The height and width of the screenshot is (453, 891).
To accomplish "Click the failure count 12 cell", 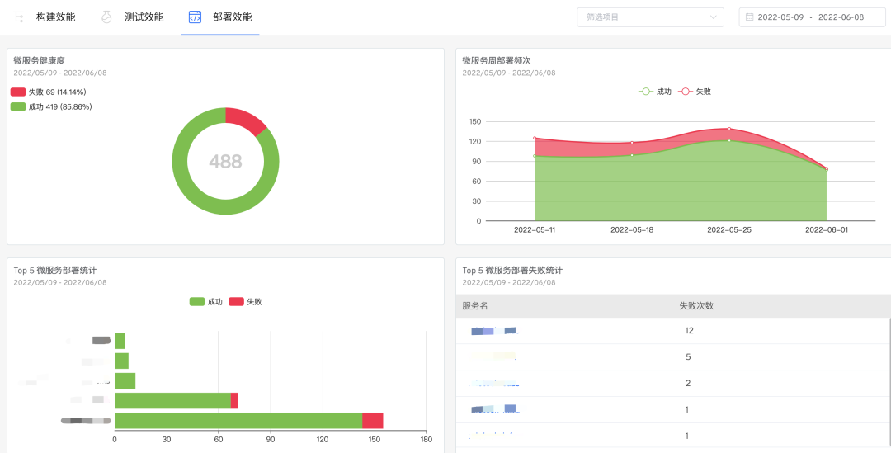I will 689,331.
